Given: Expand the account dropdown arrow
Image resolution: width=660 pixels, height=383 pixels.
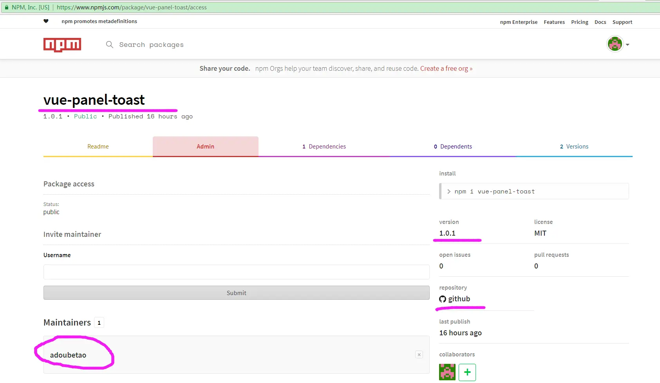Looking at the screenshot, I should (627, 45).
